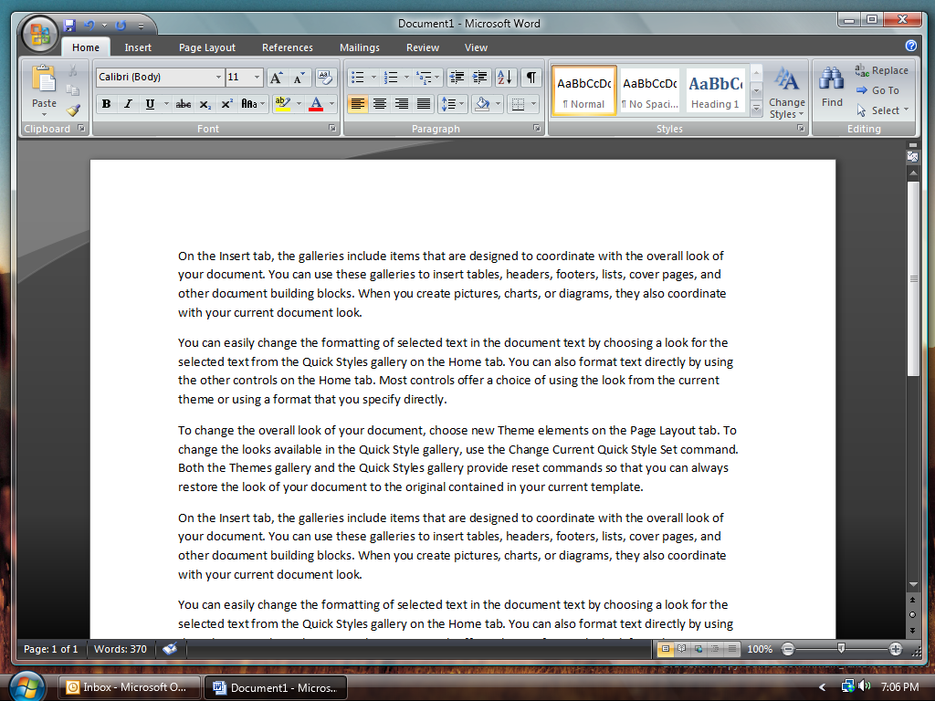Open the Clipboard pane launcher
This screenshot has height=701, width=935.
coord(81,128)
